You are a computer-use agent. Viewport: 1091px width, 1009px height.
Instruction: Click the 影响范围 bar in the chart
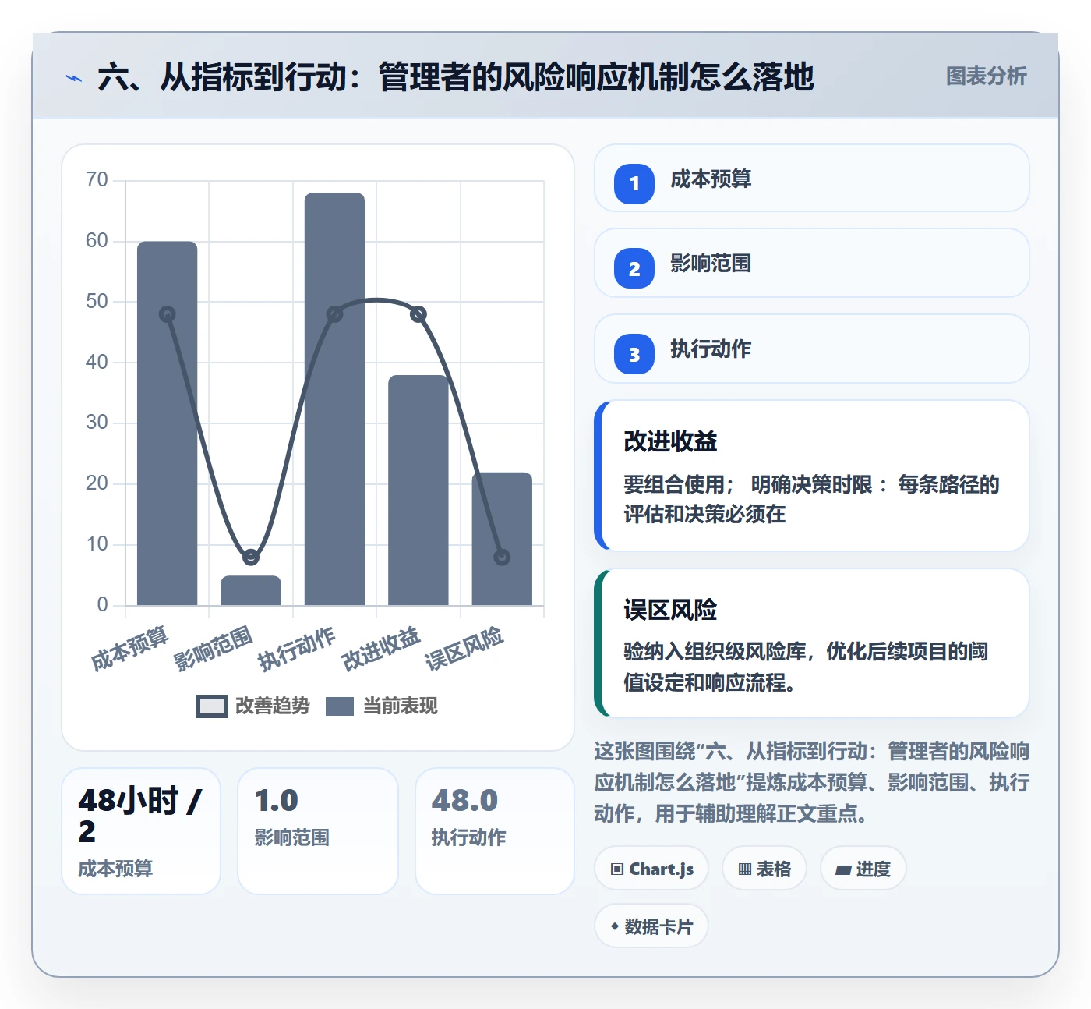pyautogui.click(x=251, y=590)
